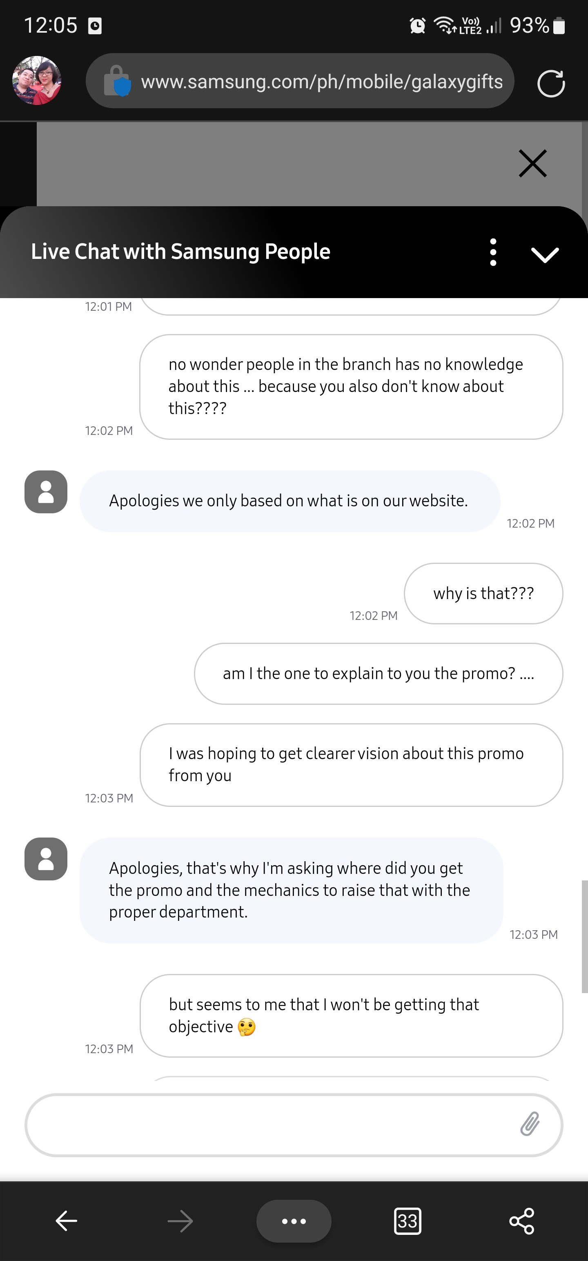Focus the chat message input field
588x1261 pixels.
[269, 1125]
